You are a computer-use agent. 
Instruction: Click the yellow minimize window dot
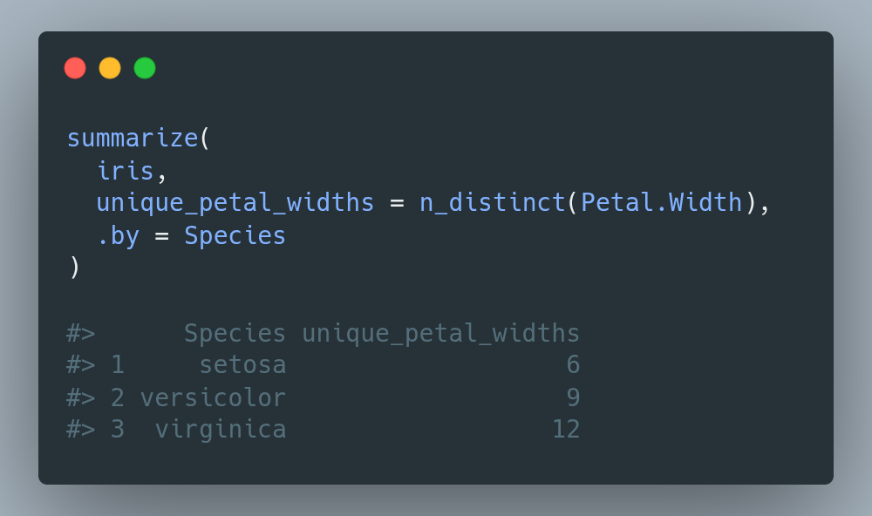coord(110,68)
